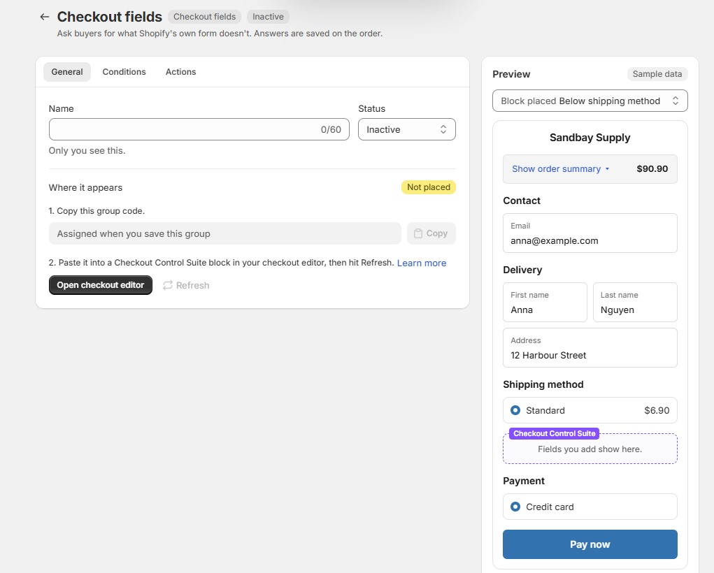Click the Checkout Control Suite placeholder block
714x573 pixels.
(x=590, y=449)
